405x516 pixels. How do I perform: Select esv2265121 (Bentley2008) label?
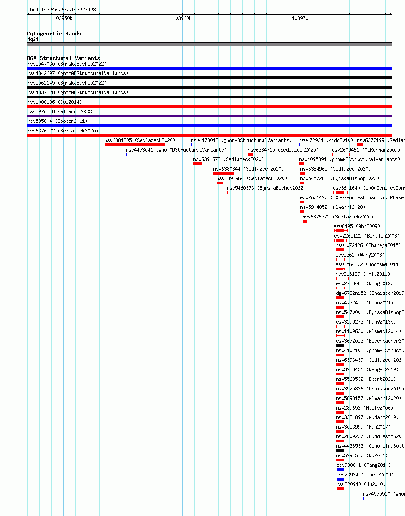pyautogui.click(x=367, y=236)
